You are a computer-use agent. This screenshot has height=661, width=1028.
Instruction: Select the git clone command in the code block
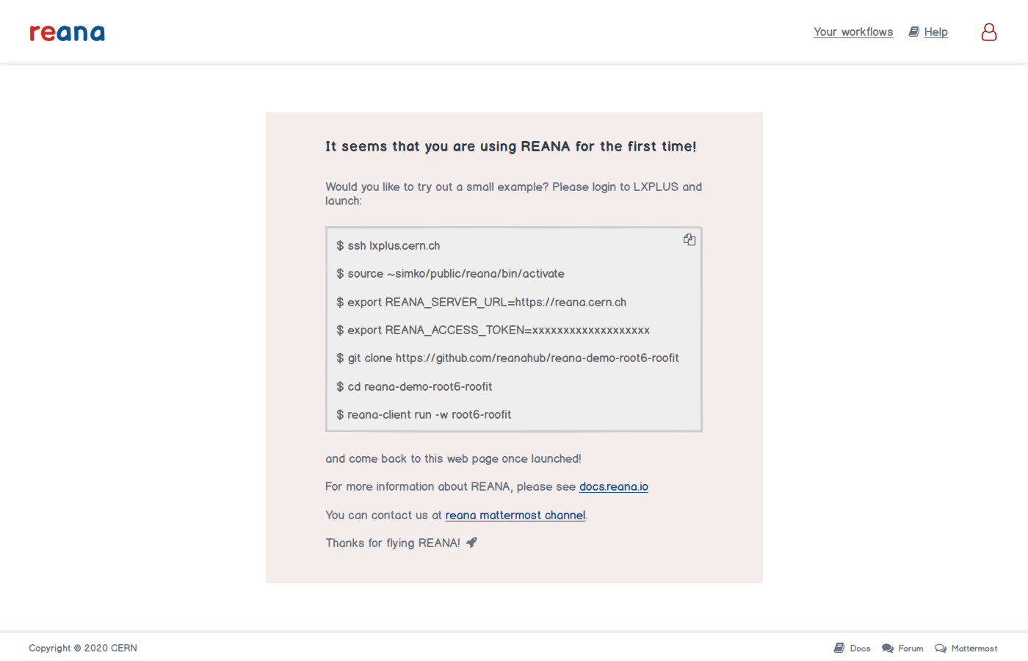(507, 358)
